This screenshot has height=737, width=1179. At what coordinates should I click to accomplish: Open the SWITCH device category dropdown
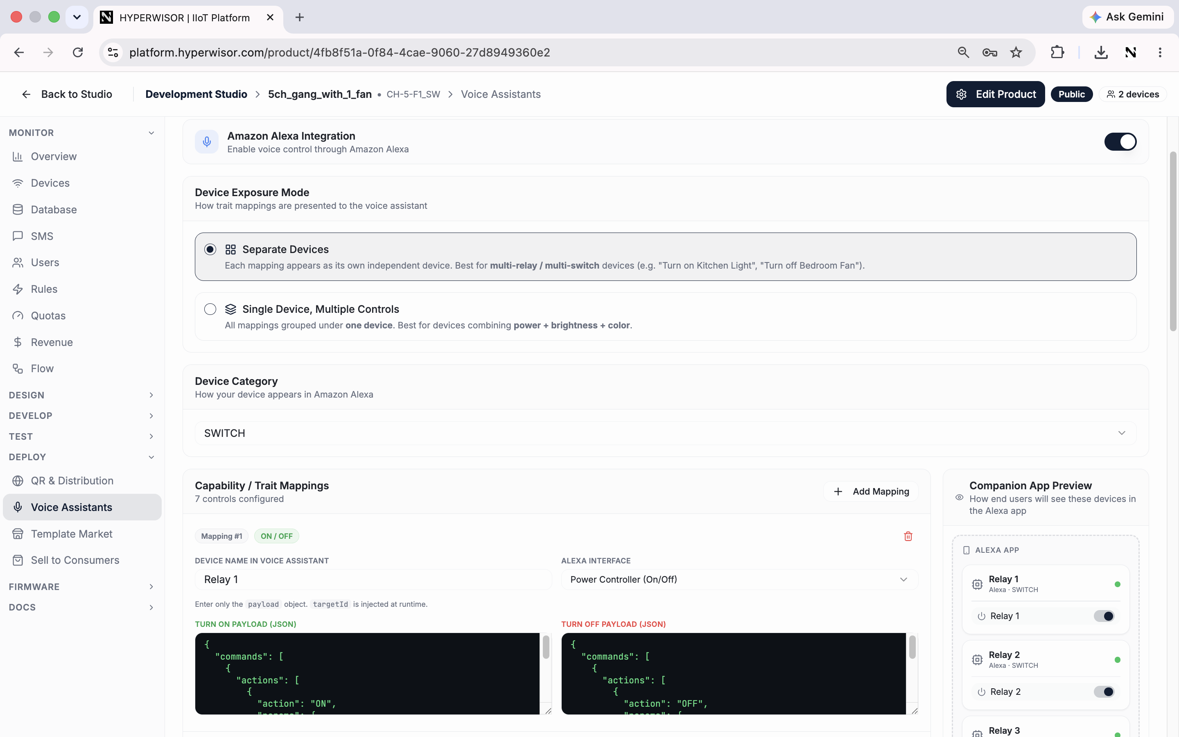coord(666,433)
